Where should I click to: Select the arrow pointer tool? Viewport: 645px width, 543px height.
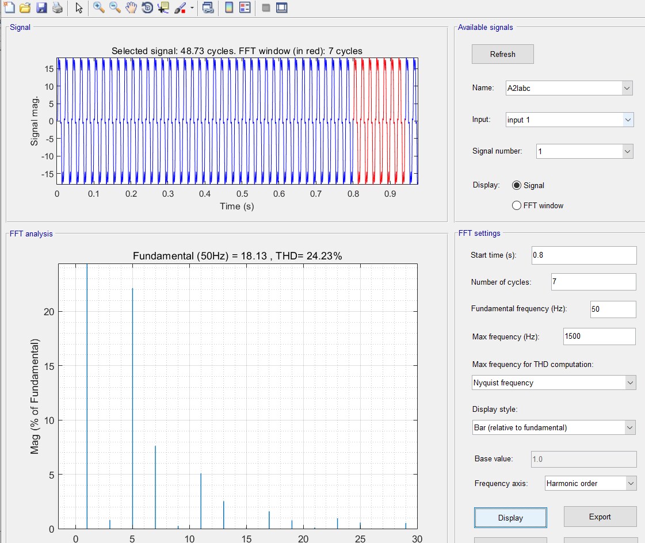[x=79, y=8]
